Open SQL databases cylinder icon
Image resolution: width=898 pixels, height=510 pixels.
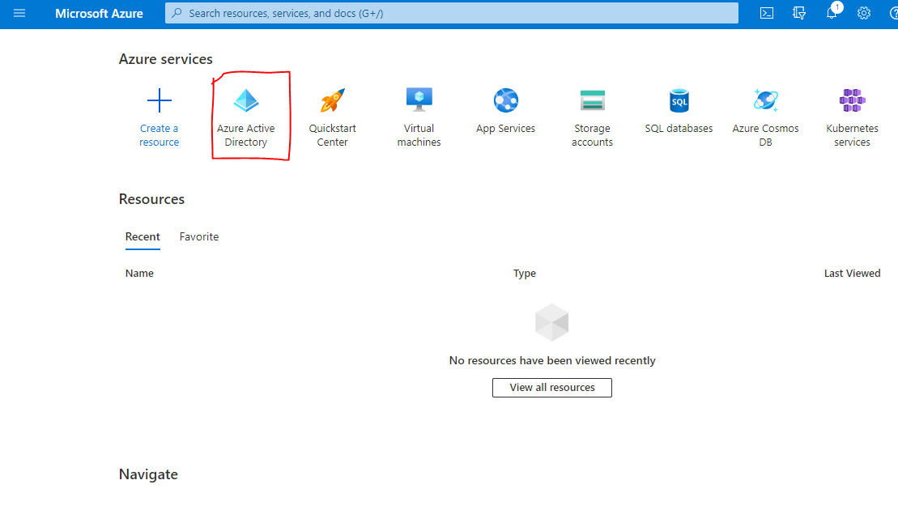[679, 100]
